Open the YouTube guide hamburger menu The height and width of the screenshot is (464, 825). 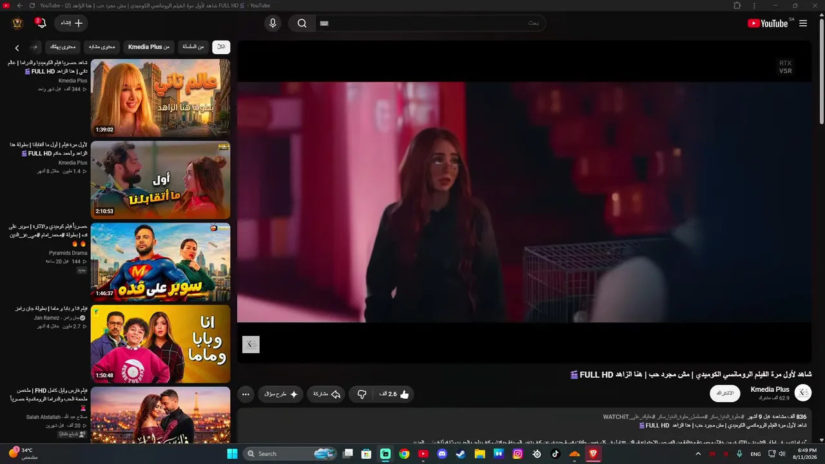pyautogui.click(x=803, y=23)
